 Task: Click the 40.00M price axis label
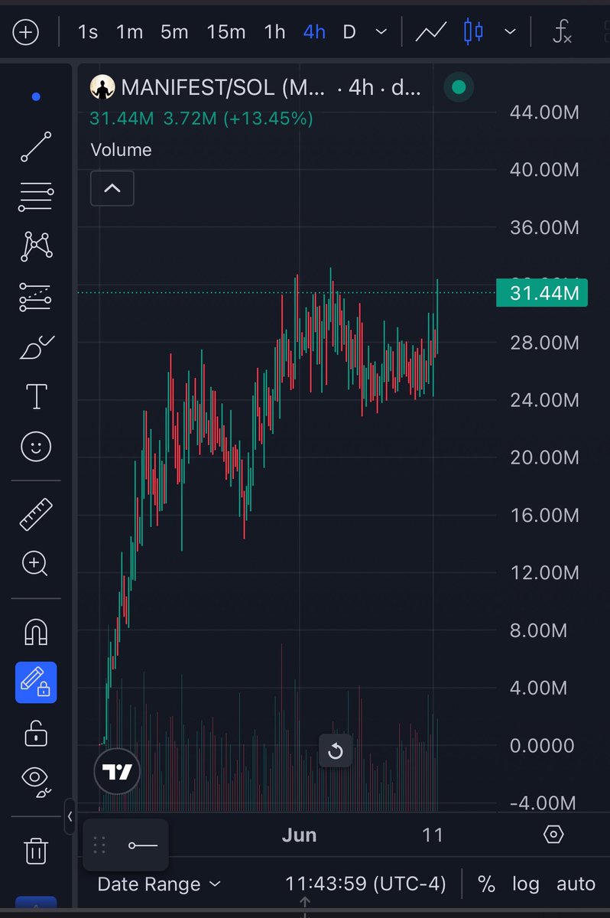544,169
